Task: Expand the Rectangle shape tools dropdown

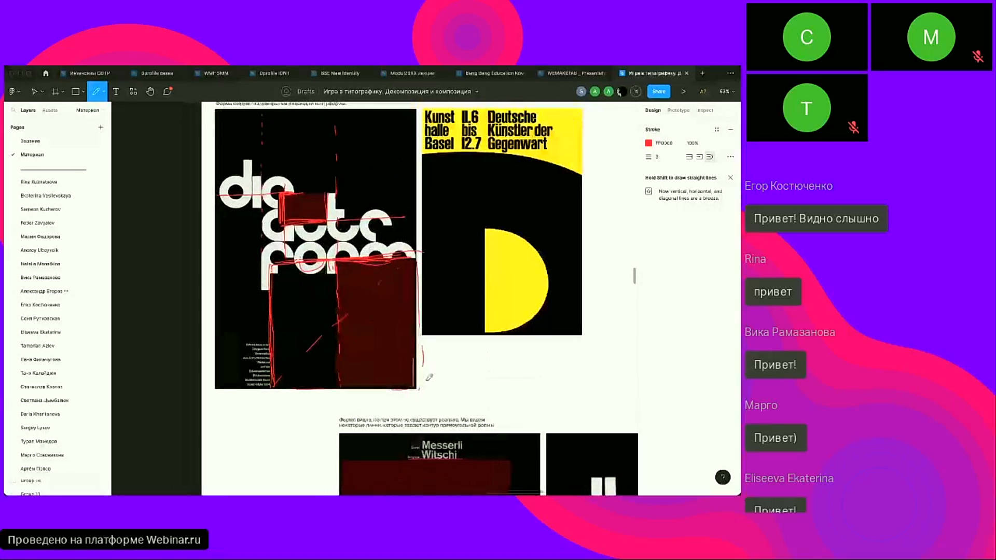Action: 84,92
